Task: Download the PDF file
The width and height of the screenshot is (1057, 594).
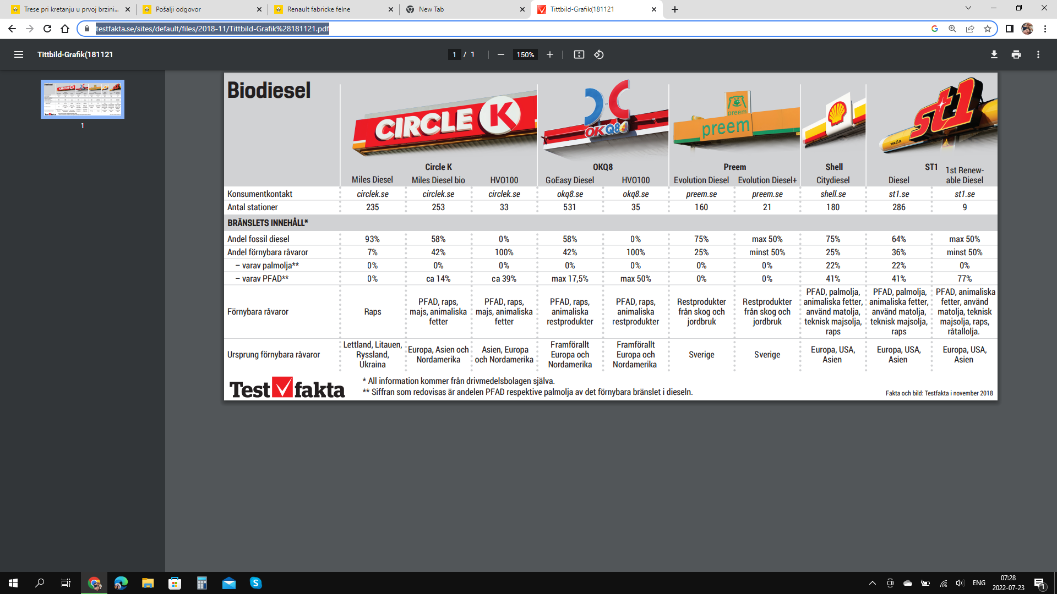Action: click(x=994, y=54)
